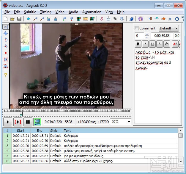186x174 pixels.
Task: Click the subtitle grid scrollbar thumb
Action: (181, 135)
